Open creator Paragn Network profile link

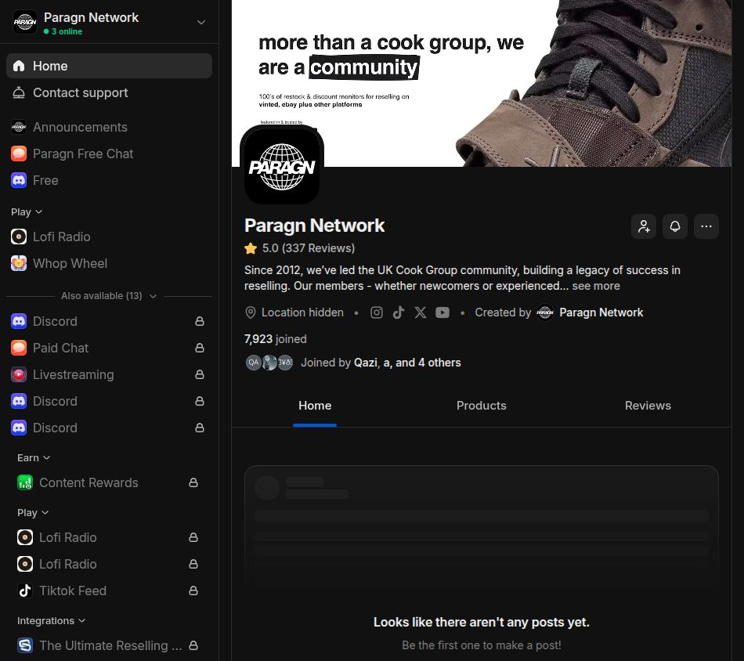[x=591, y=312]
